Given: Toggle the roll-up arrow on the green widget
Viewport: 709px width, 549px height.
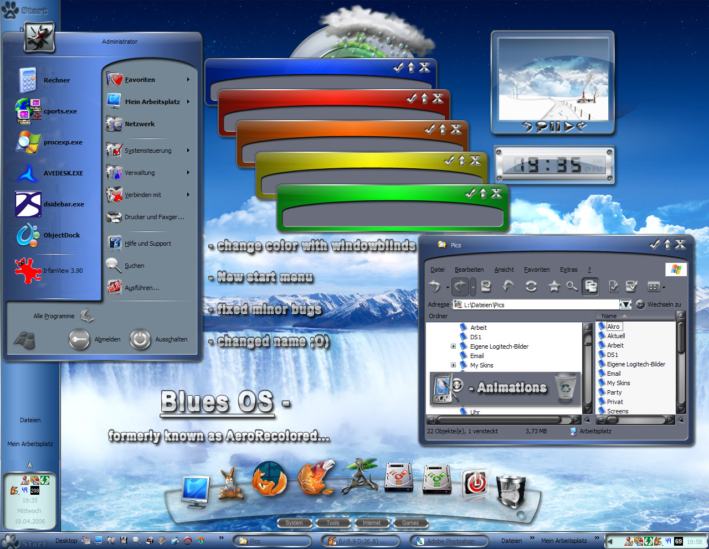Looking at the screenshot, I should coord(483,194).
